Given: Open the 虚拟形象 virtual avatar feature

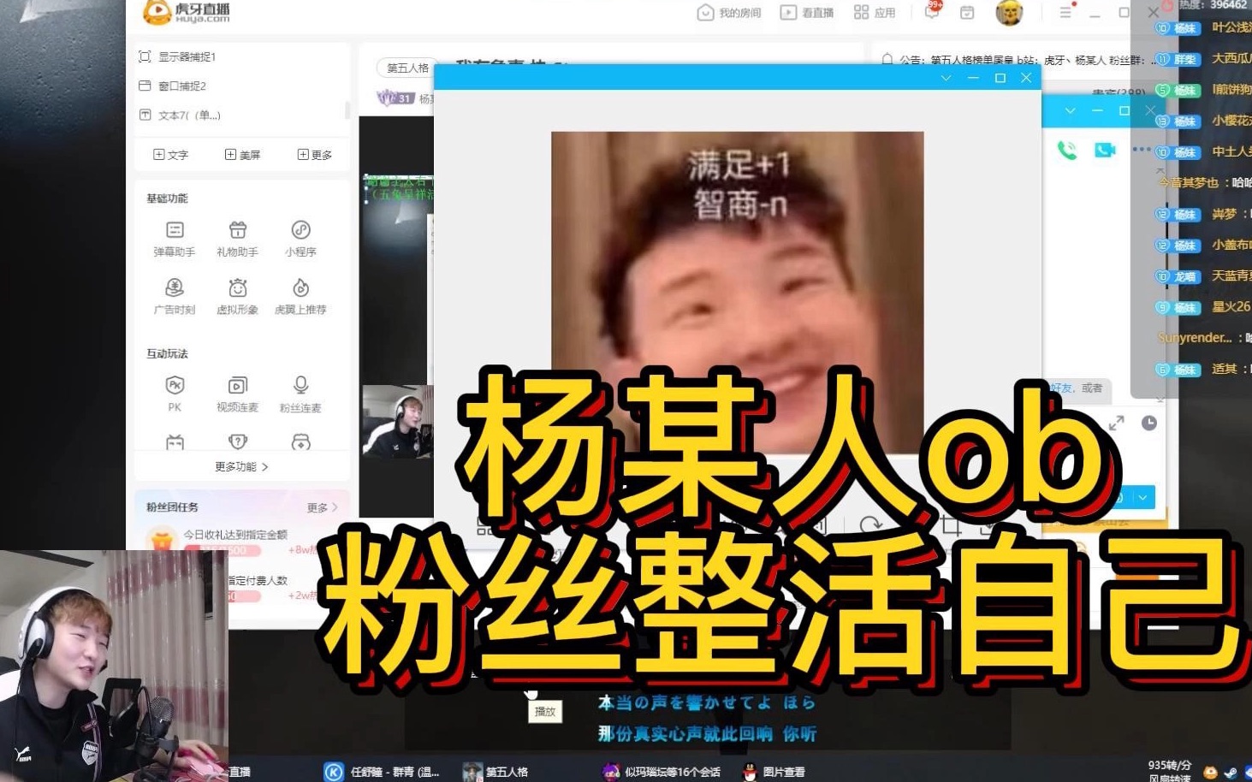Looking at the screenshot, I should click(x=237, y=297).
